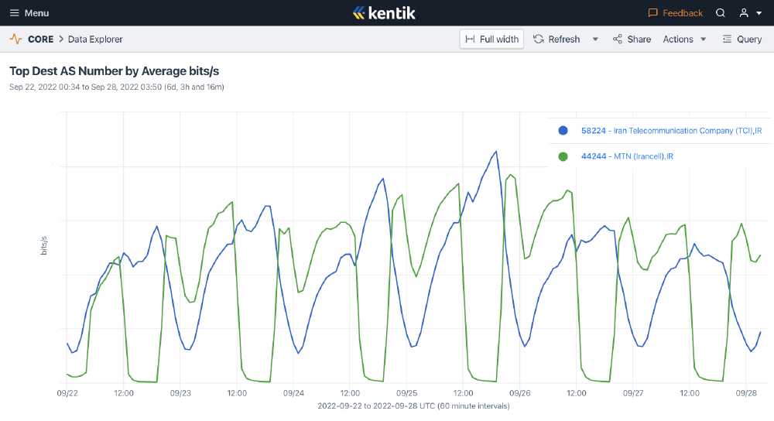The width and height of the screenshot is (774, 421).
Task: Click the Refresh circular arrows icon
Action: click(x=539, y=39)
